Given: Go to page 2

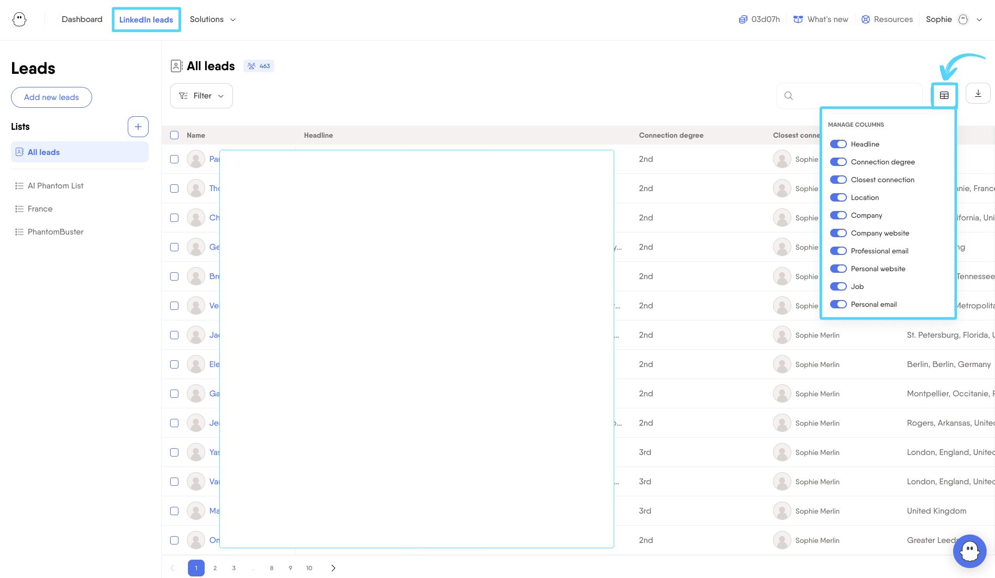Looking at the screenshot, I should pos(215,568).
